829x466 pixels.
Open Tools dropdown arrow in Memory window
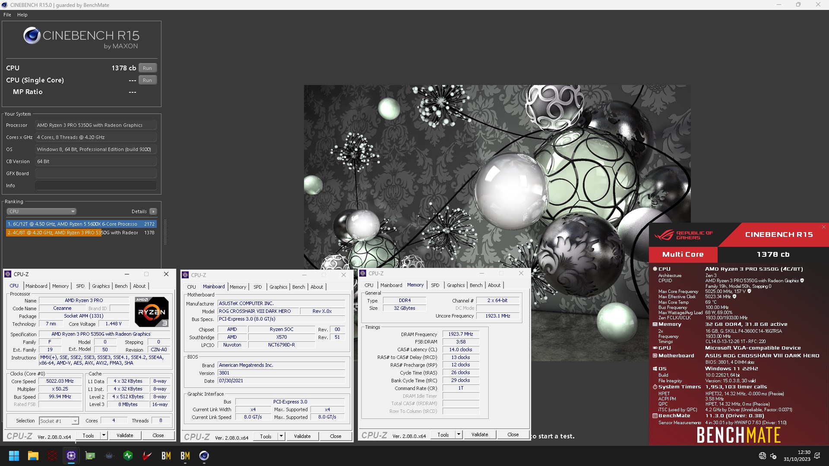[x=459, y=435]
